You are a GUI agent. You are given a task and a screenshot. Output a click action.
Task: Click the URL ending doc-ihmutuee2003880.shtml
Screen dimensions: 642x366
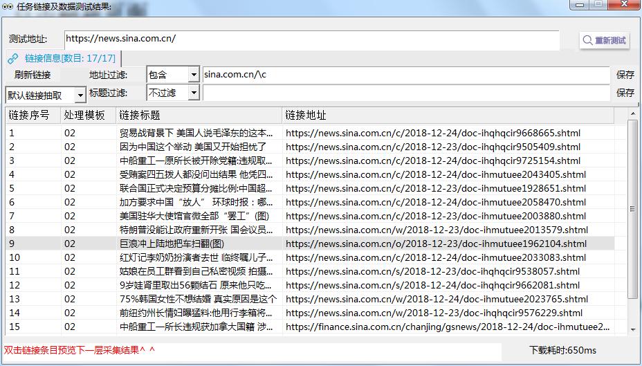coord(436,216)
